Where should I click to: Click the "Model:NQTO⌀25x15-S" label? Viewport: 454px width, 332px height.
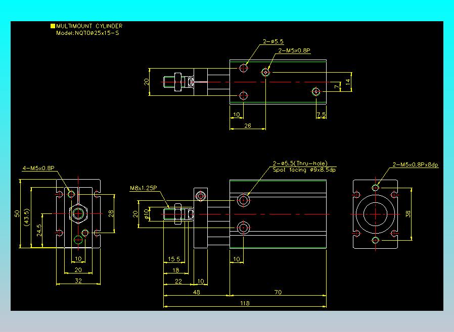[87, 33]
